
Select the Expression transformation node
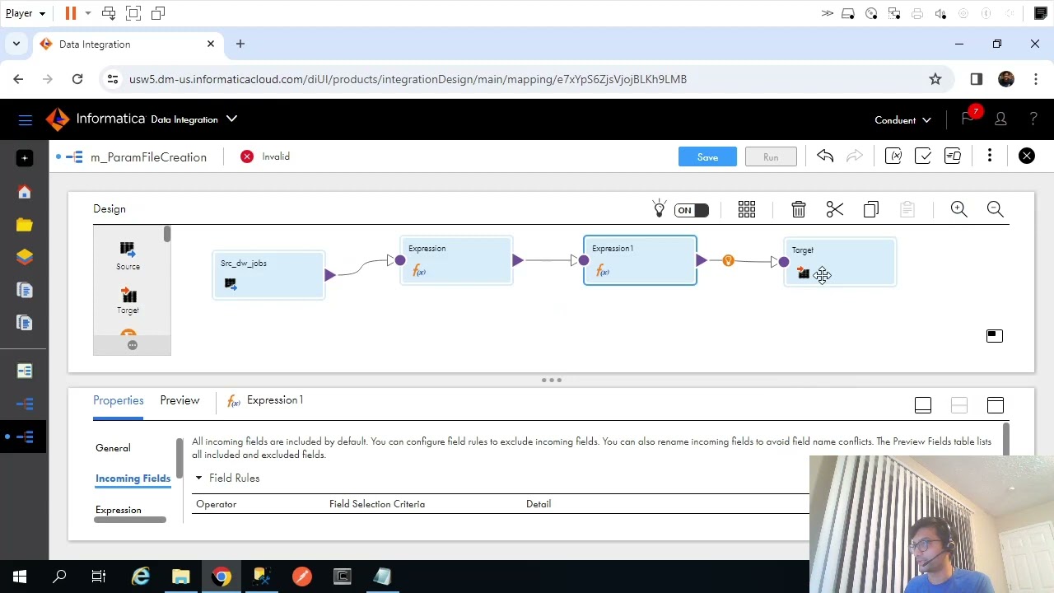pos(456,260)
